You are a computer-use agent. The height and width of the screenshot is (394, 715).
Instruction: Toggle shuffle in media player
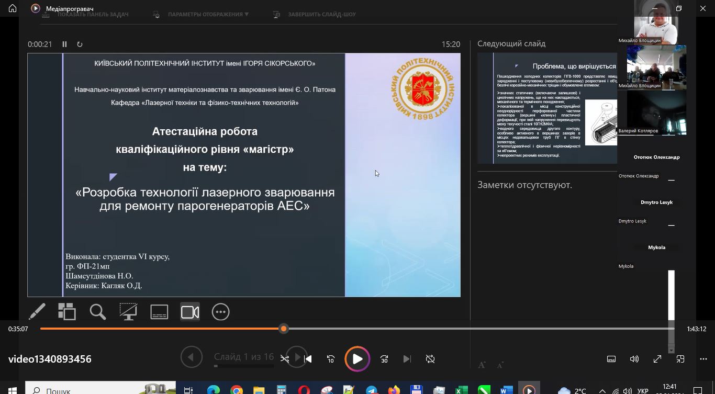284,359
